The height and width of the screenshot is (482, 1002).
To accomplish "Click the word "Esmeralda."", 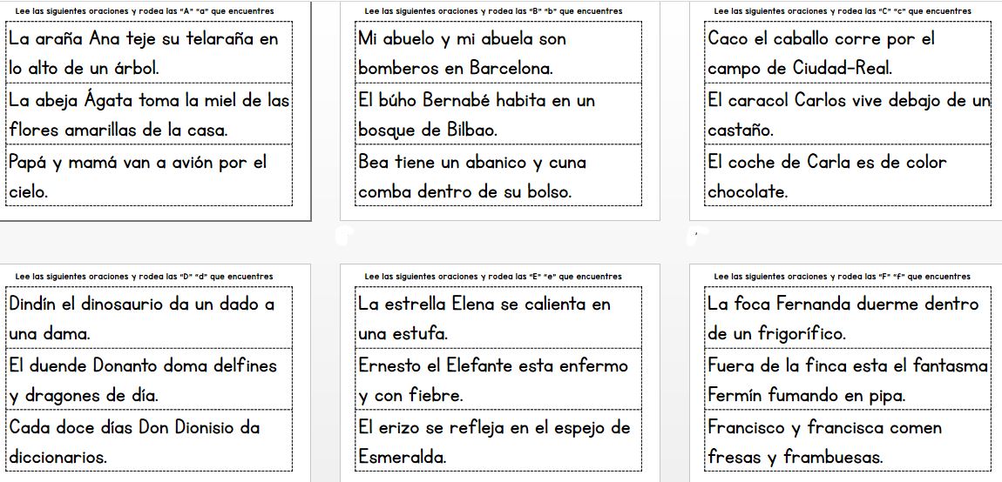I will 403,457.
